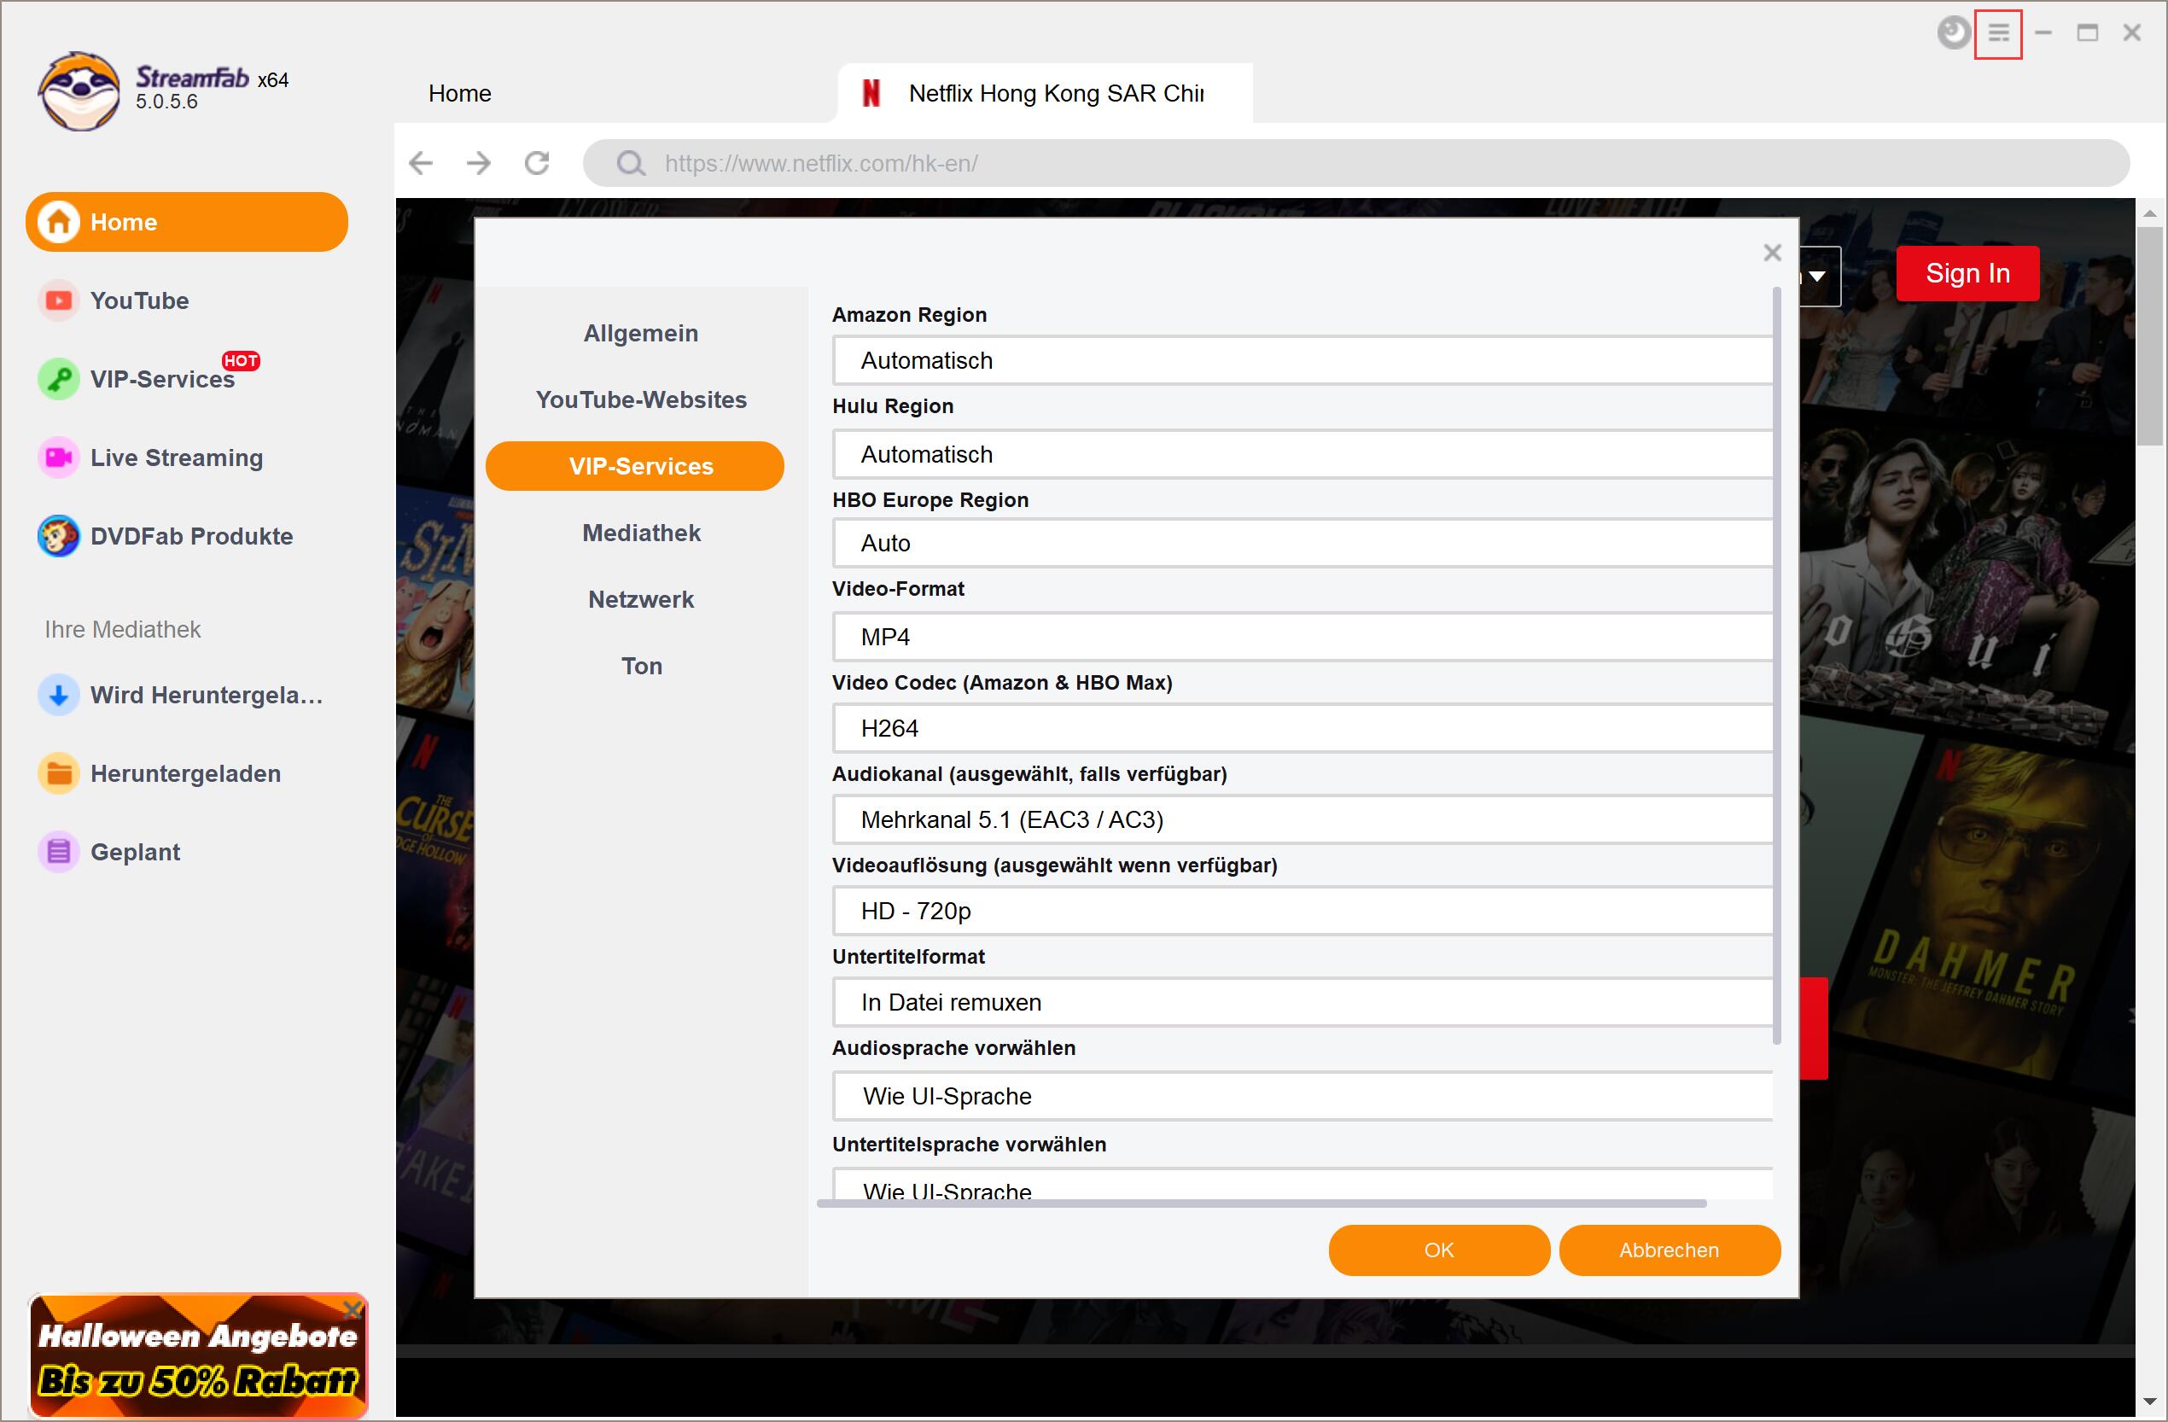Image resolution: width=2168 pixels, height=1422 pixels.
Task: Click the Netflix N icon on the tab
Action: pos(871,93)
